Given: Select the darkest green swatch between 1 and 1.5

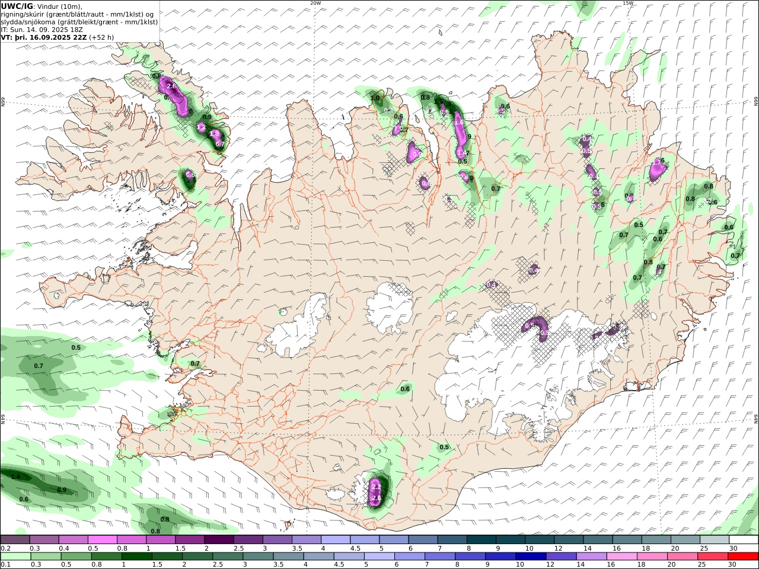Looking at the screenshot, I should (x=136, y=556).
